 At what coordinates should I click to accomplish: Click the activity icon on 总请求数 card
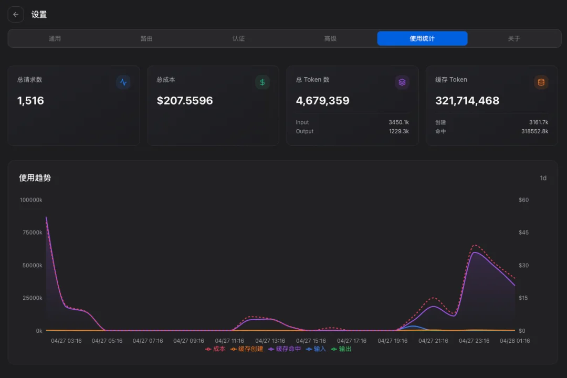[123, 82]
